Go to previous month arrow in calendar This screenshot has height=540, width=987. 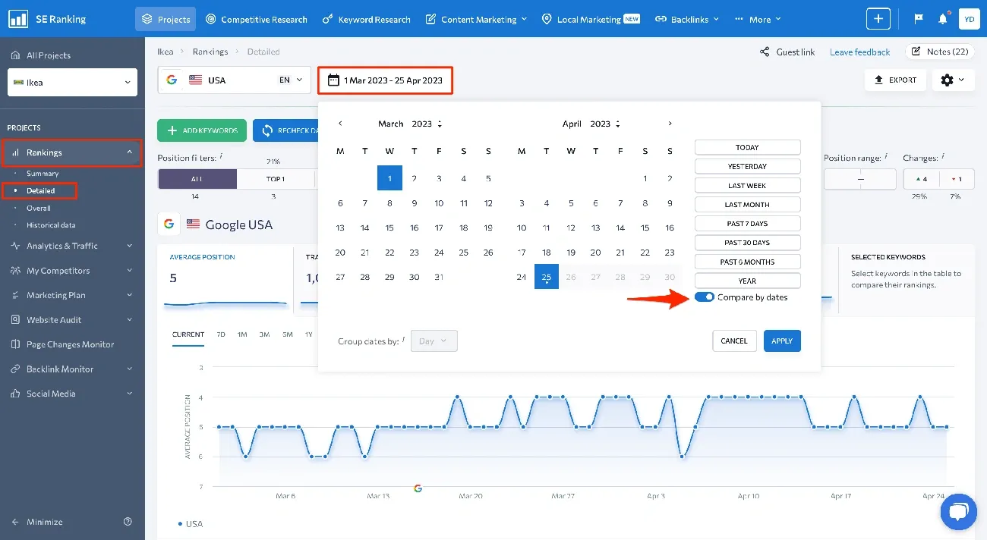click(340, 124)
